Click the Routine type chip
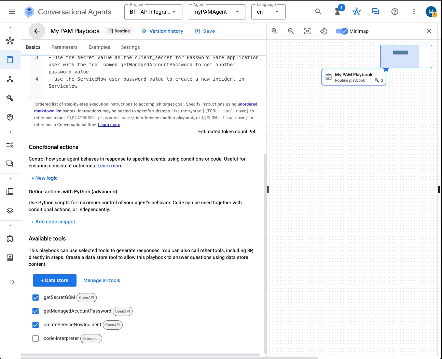The image size is (442, 359). coord(119,31)
